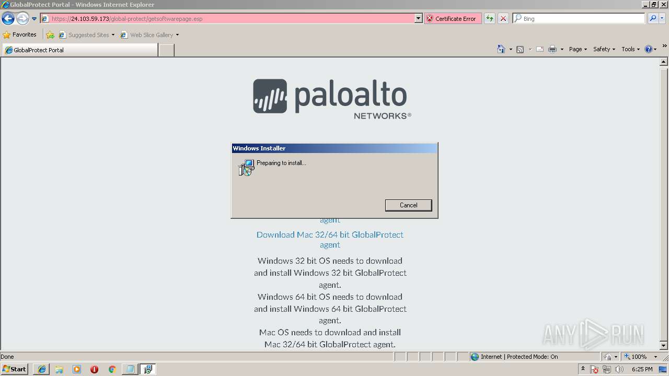Go back with the browser Back arrow
Viewport: 669px width, 376px height.
coord(8,19)
